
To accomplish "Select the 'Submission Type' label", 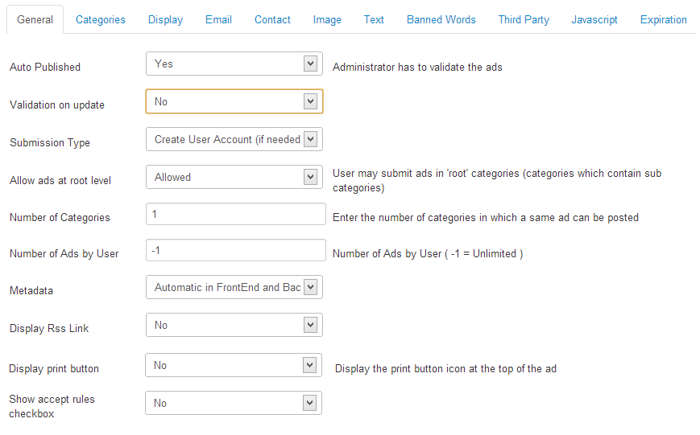I will 50,142.
